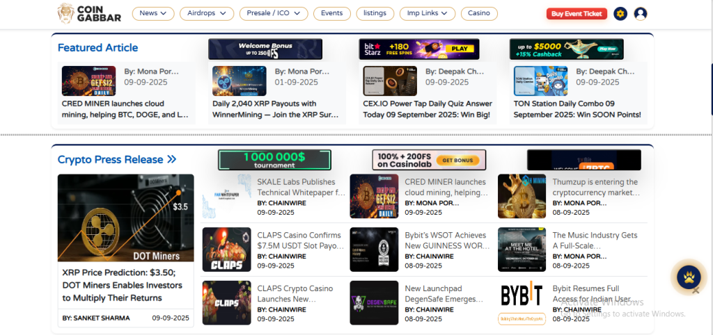Open the DOT Miners XRP large image

point(126,218)
